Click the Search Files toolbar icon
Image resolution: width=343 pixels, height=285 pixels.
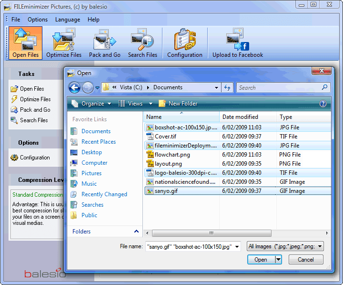point(142,43)
